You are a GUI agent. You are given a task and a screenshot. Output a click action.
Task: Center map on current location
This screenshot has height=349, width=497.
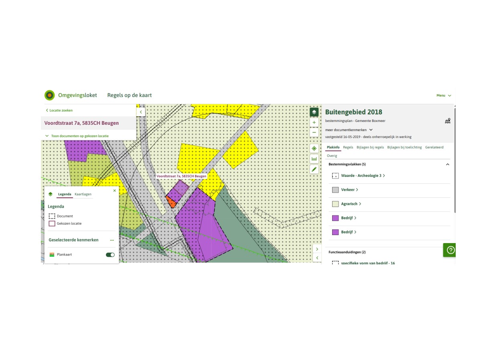pyautogui.click(x=314, y=148)
